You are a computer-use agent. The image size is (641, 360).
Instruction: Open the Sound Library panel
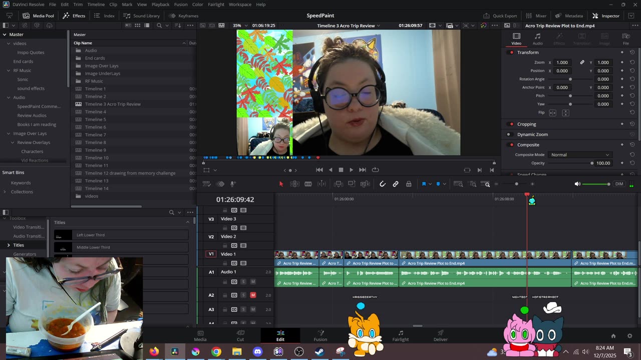(x=142, y=15)
